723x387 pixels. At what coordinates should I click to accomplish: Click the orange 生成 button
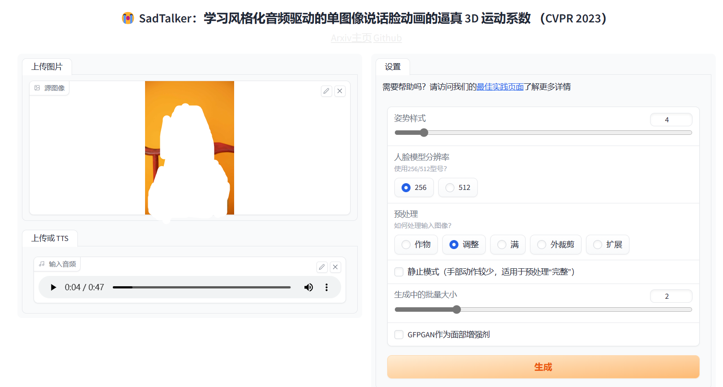click(543, 367)
